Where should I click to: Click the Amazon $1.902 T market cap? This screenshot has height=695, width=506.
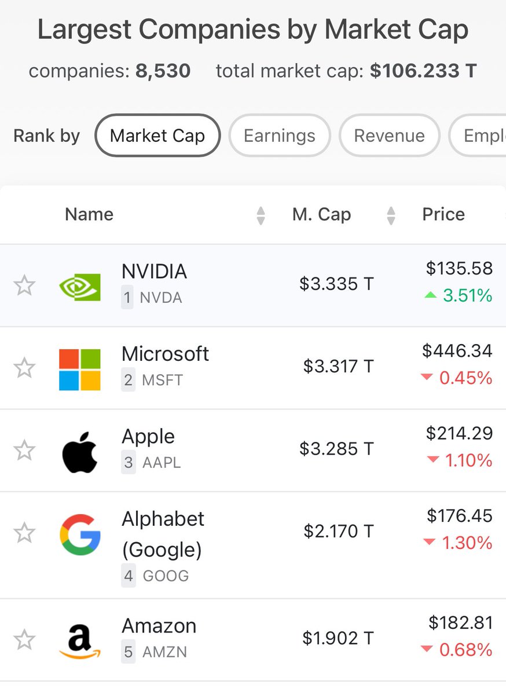[x=338, y=638]
